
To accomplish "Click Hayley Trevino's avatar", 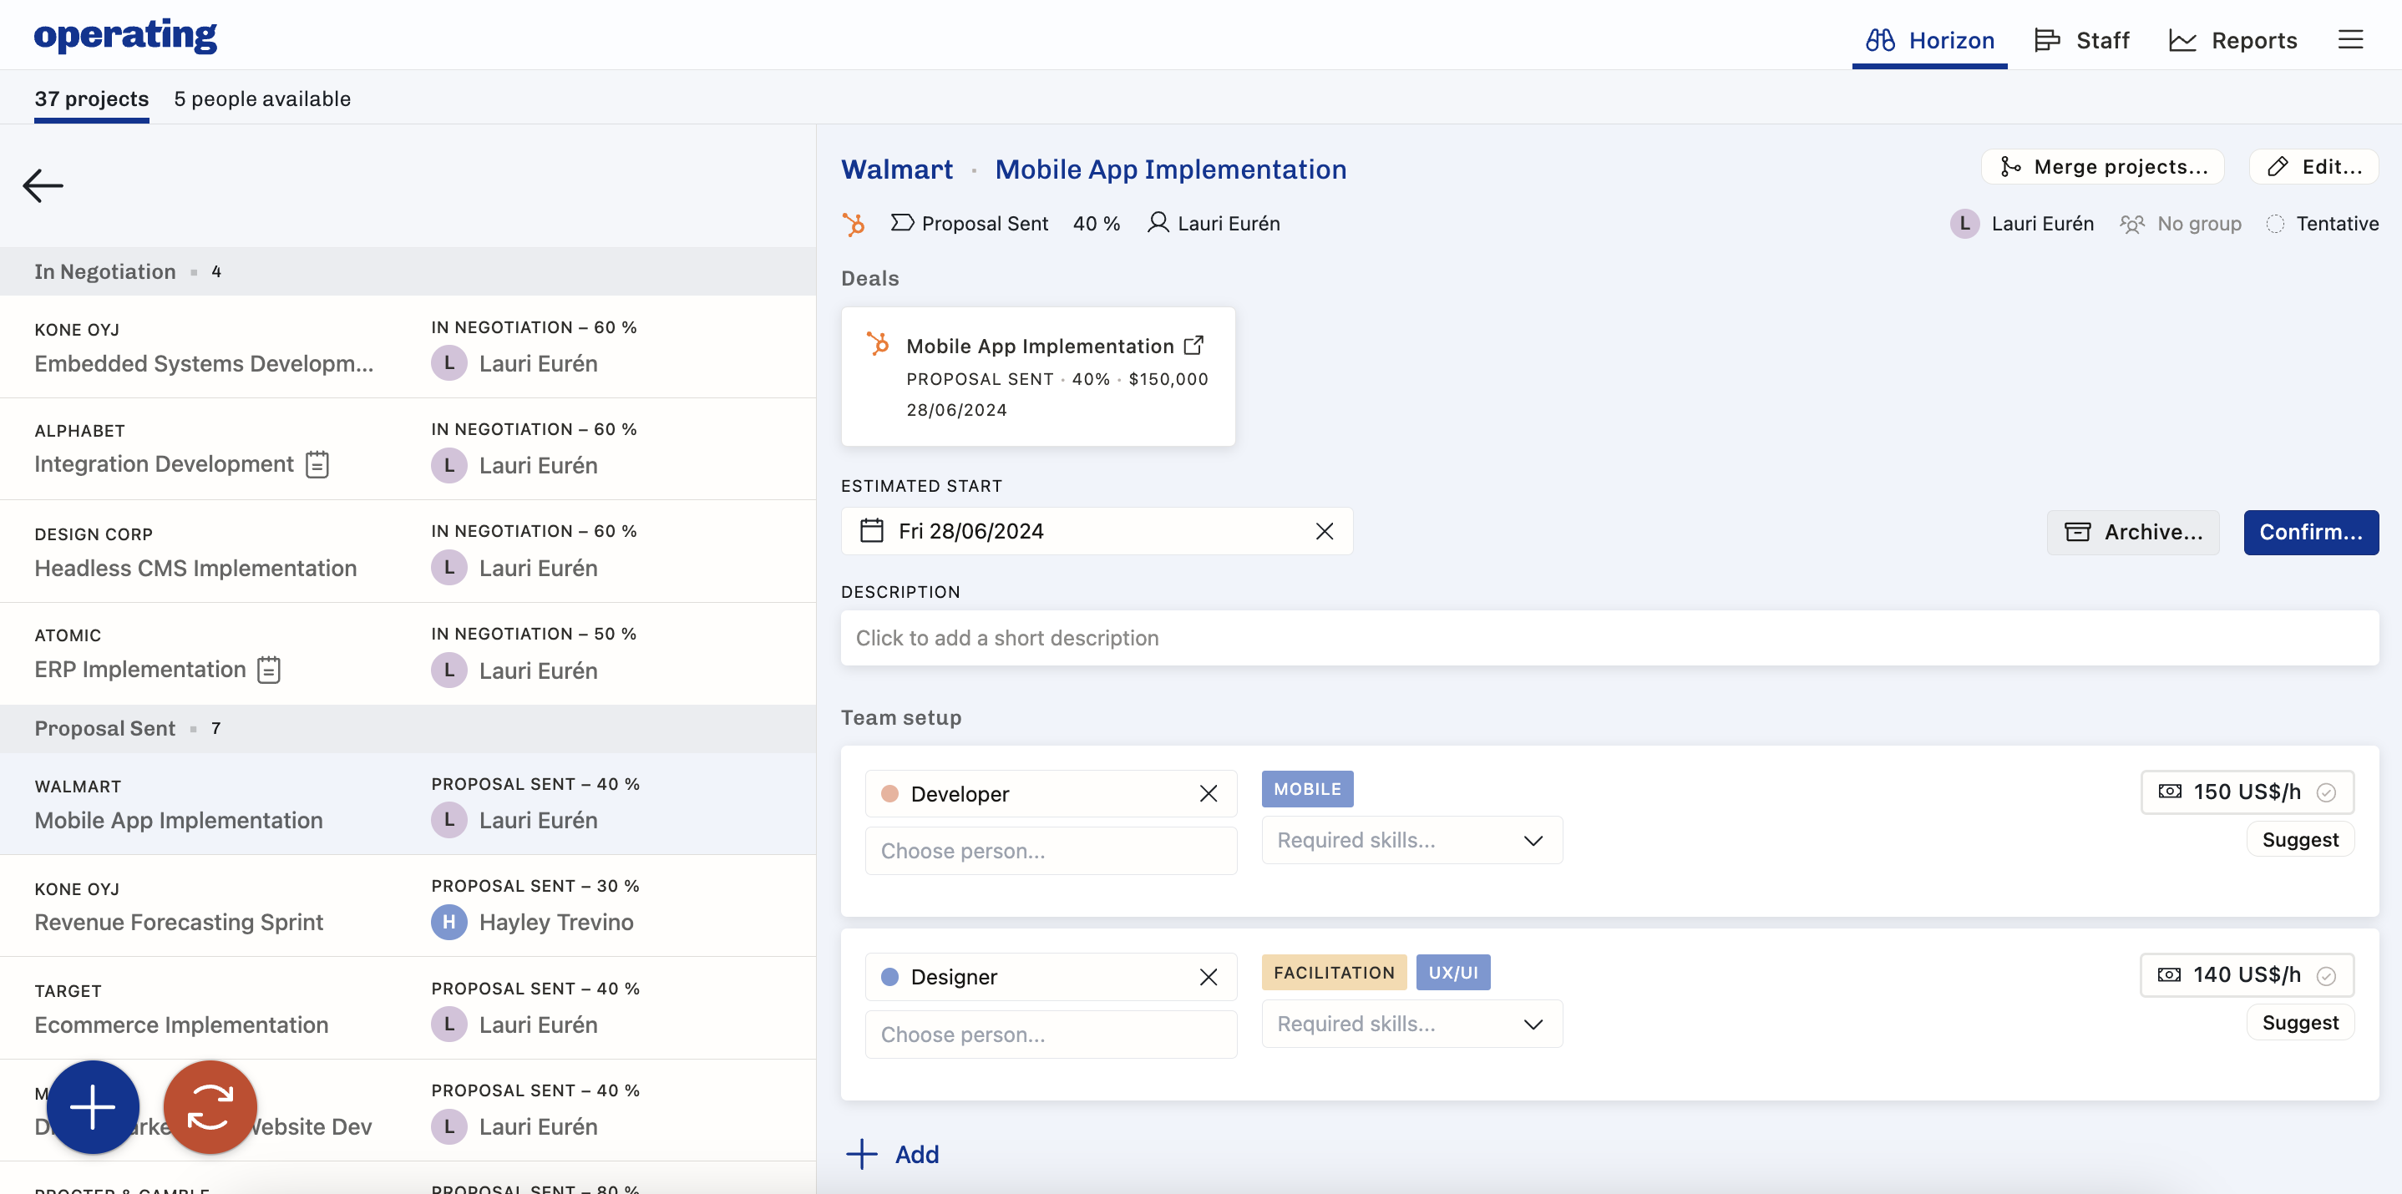I will pyautogui.click(x=448, y=922).
